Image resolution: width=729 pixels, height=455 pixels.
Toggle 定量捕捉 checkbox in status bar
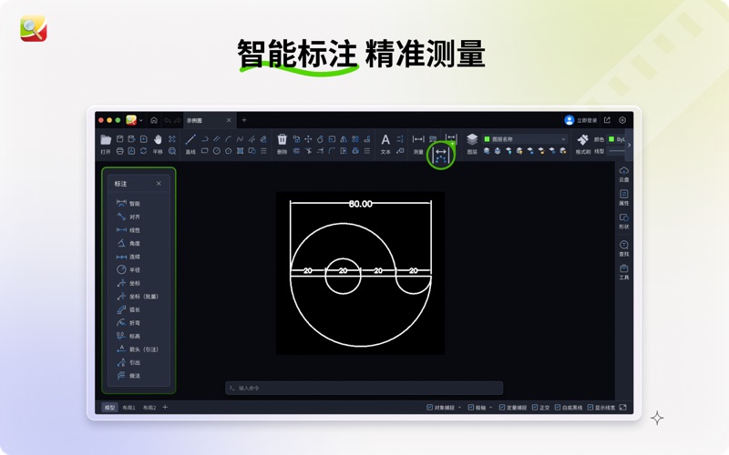click(x=502, y=407)
